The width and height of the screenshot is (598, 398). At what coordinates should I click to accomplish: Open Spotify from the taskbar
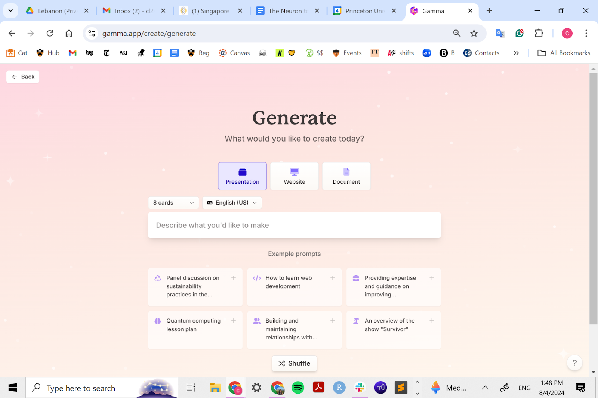click(x=298, y=388)
